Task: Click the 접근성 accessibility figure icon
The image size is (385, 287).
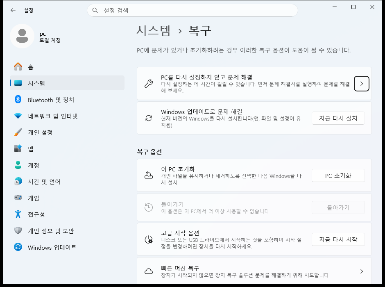Action: click(x=18, y=214)
